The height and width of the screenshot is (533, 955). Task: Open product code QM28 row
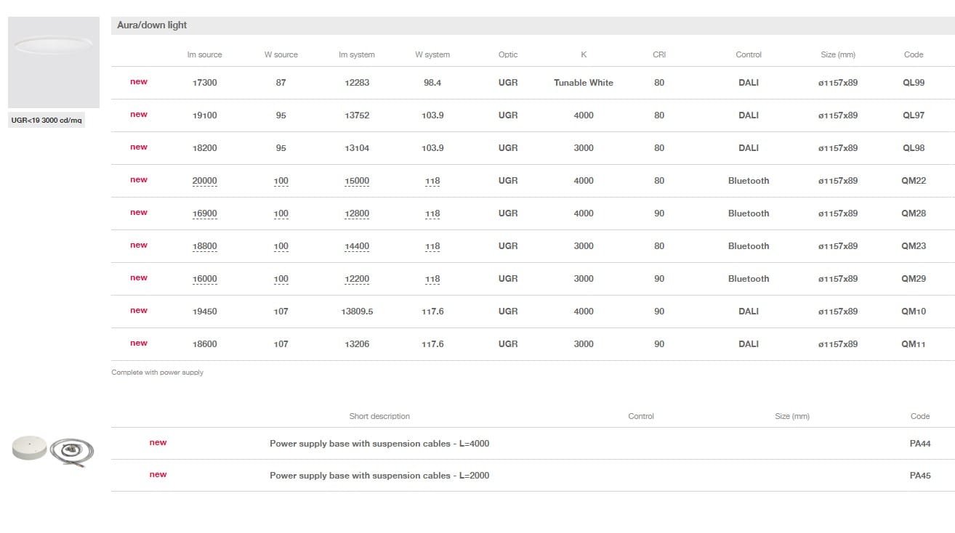tap(913, 213)
